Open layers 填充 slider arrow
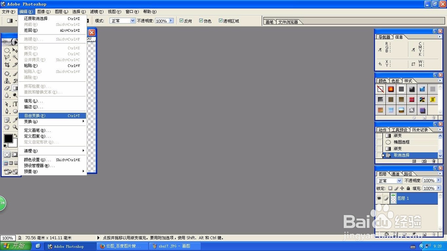447x251 pixels. (x=439, y=188)
